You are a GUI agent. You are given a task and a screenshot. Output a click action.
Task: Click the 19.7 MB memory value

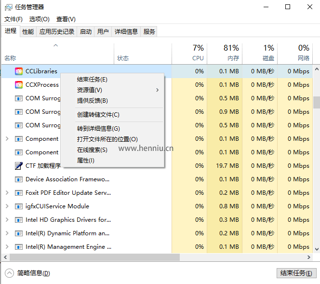point(227,165)
